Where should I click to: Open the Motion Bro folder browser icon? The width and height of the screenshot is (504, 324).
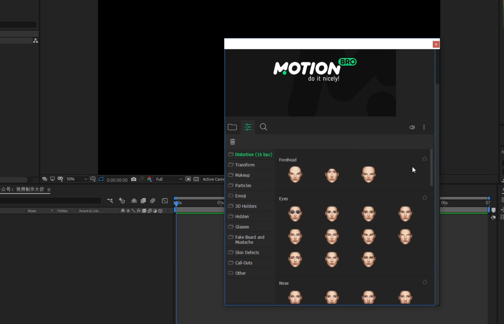[232, 127]
